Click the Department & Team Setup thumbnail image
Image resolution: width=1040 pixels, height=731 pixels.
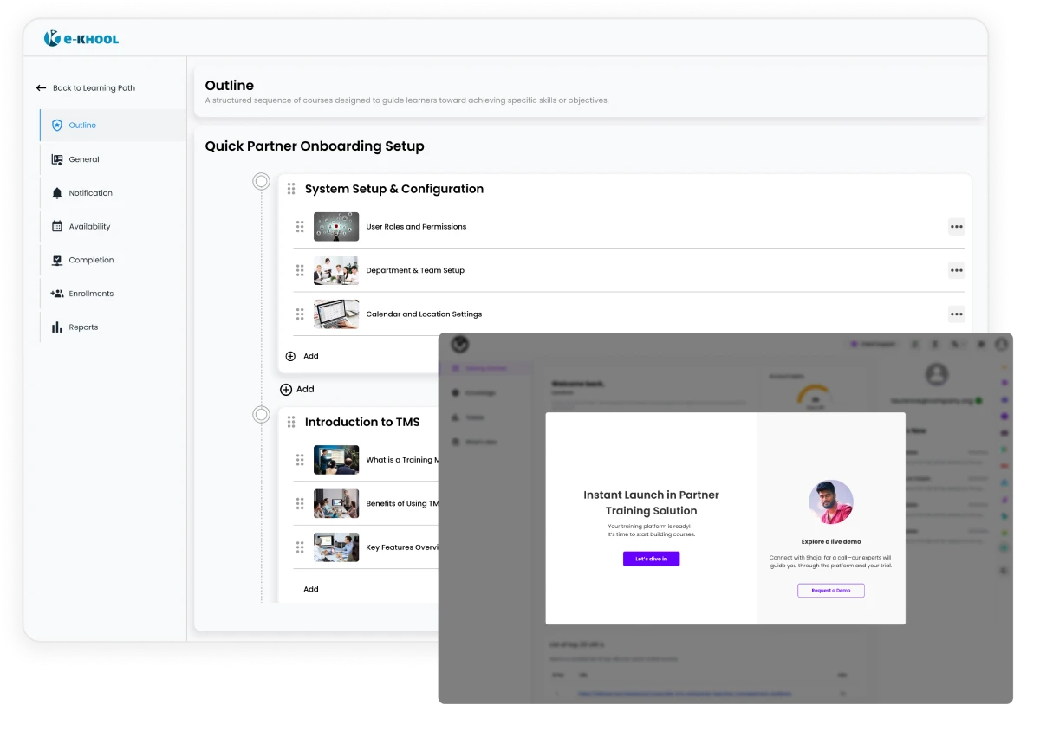(x=336, y=270)
